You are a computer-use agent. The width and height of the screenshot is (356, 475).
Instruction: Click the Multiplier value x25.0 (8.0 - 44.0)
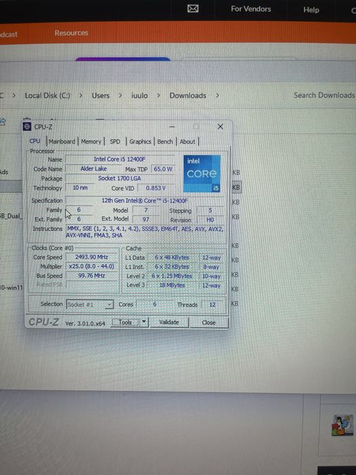tap(92, 266)
